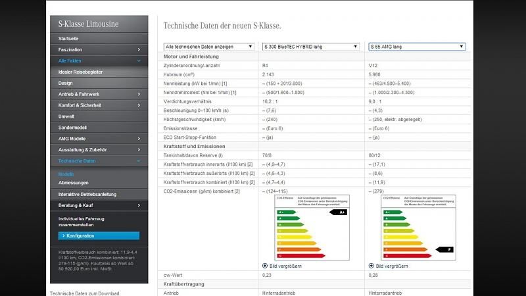Click the 'R4' cylinder value
This screenshot has width=526, height=296.
tap(265, 65)
